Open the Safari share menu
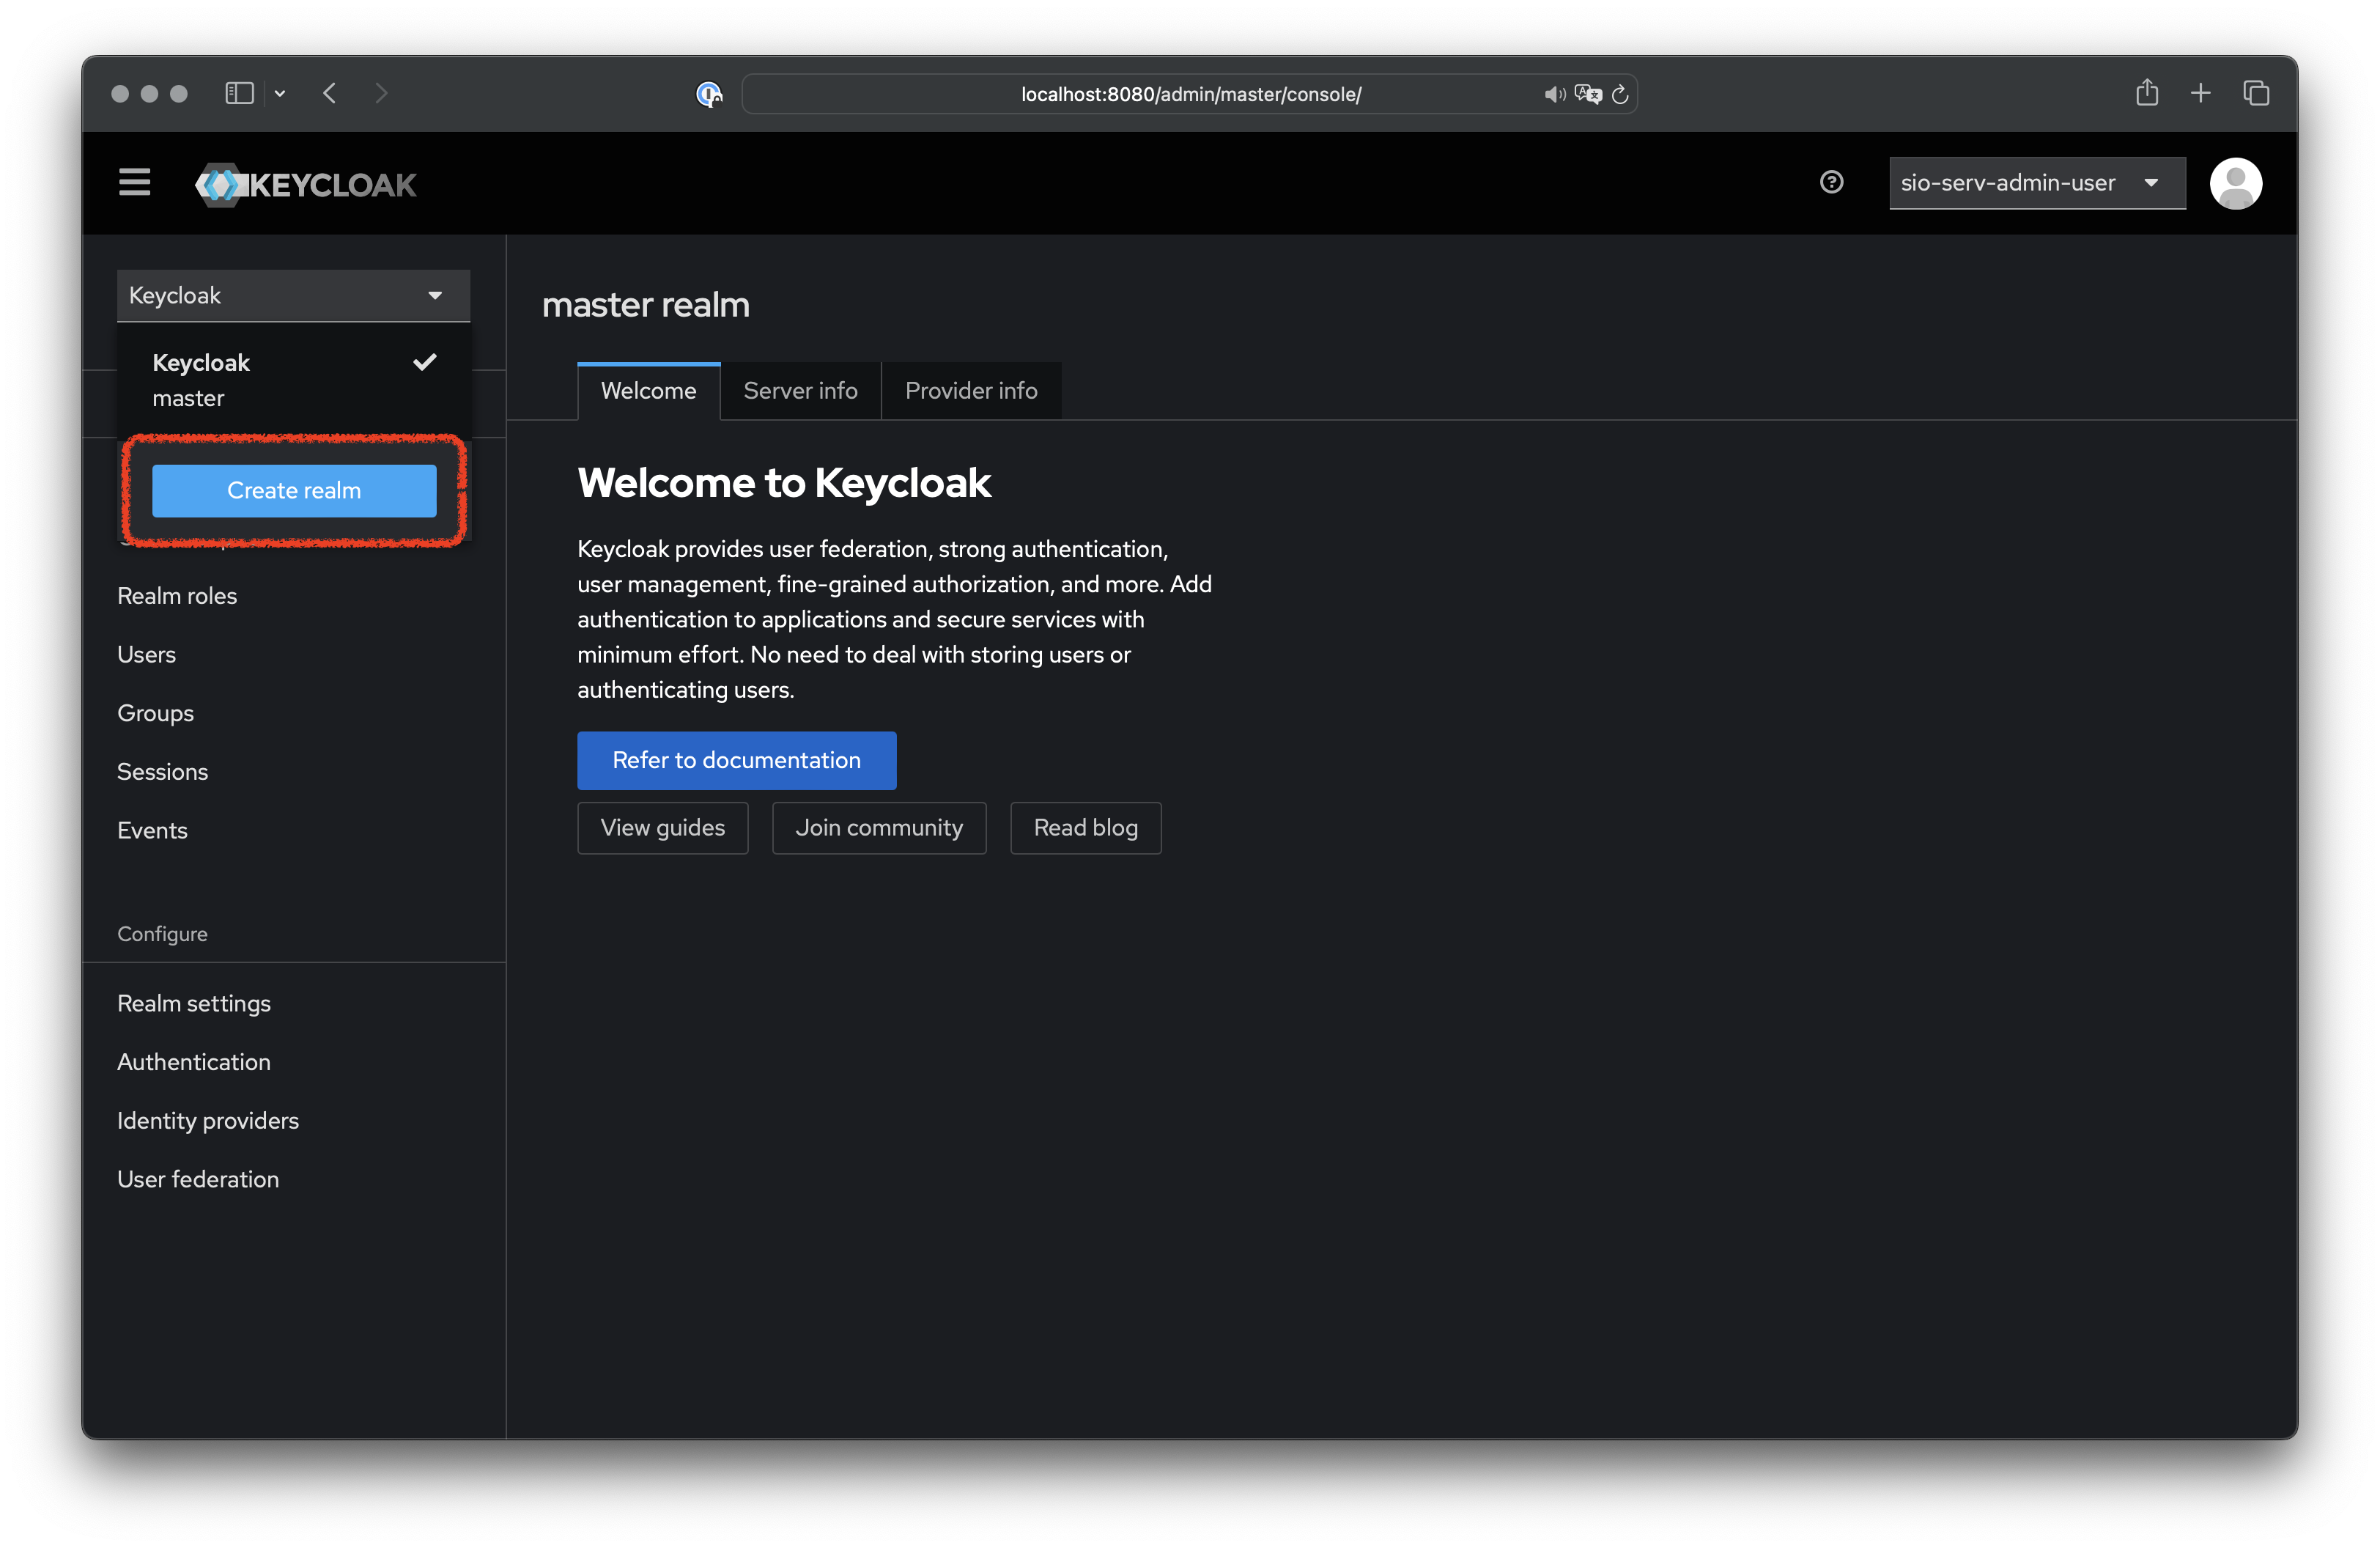The image size is (2380, 1548). point(2146,92)
